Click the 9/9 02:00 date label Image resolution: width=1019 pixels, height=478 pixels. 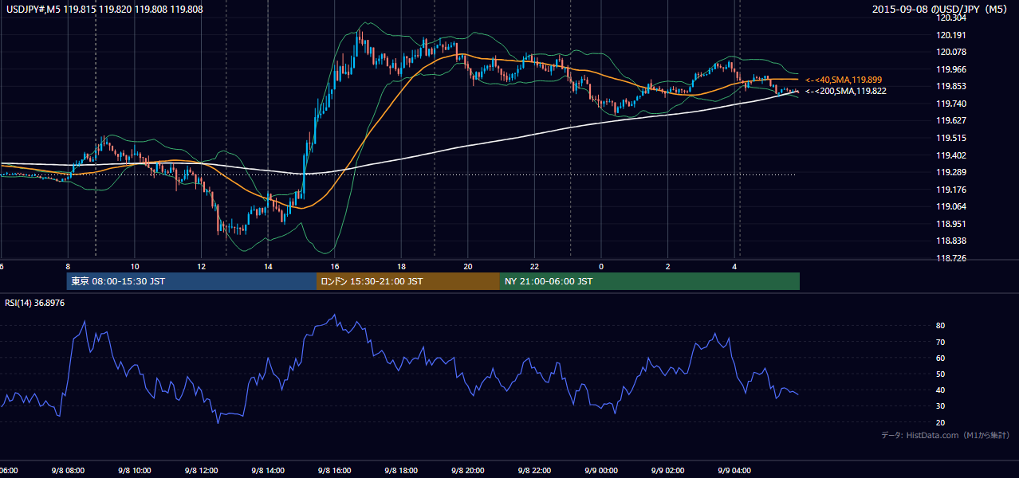[667, 471]
